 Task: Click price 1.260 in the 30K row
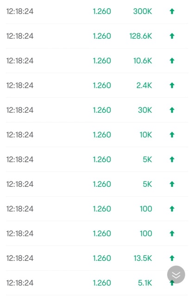pyautogui.click(x=102, y=110)
